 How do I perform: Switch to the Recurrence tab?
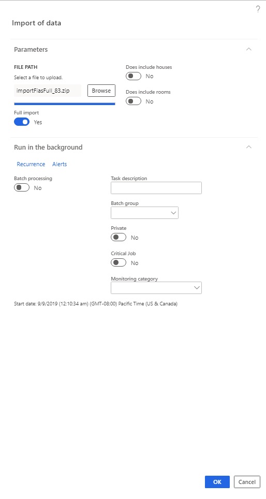[x=31, y=164]
